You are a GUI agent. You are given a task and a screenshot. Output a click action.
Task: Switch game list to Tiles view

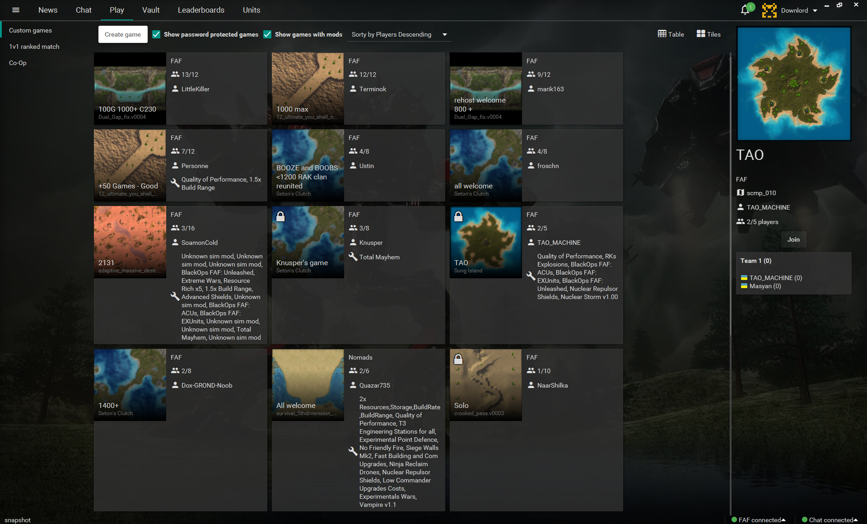[x=708, y=34]
